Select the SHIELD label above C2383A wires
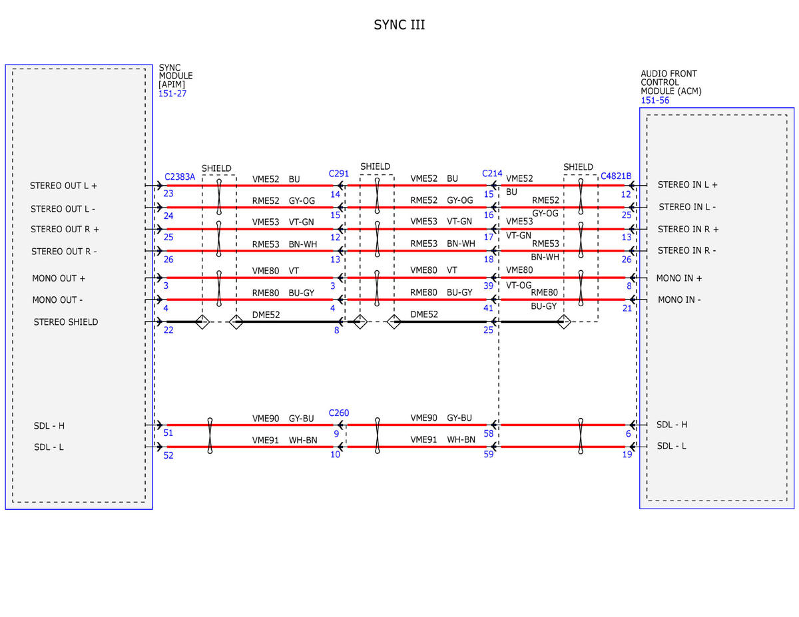Screen dimensions: 799x617 [216, 168]
